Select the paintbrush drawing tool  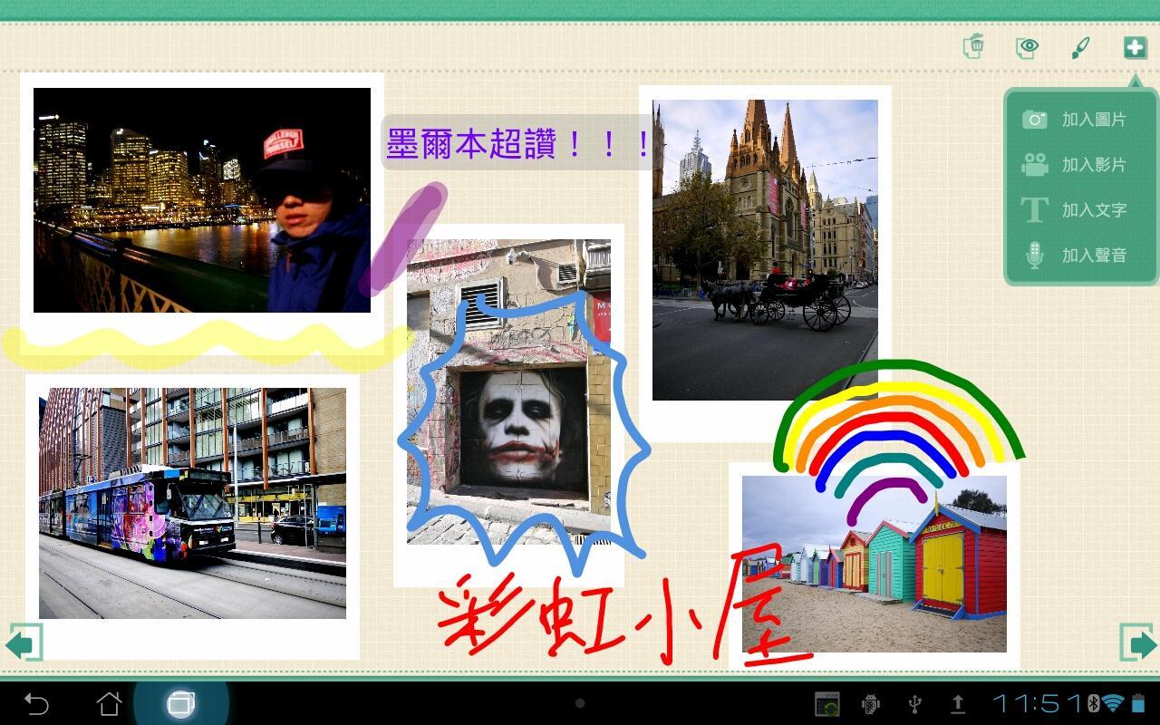[1080, 47]
